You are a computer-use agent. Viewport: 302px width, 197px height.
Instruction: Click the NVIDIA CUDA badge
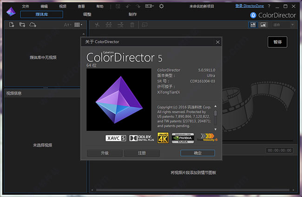click(x=183, y=138)
